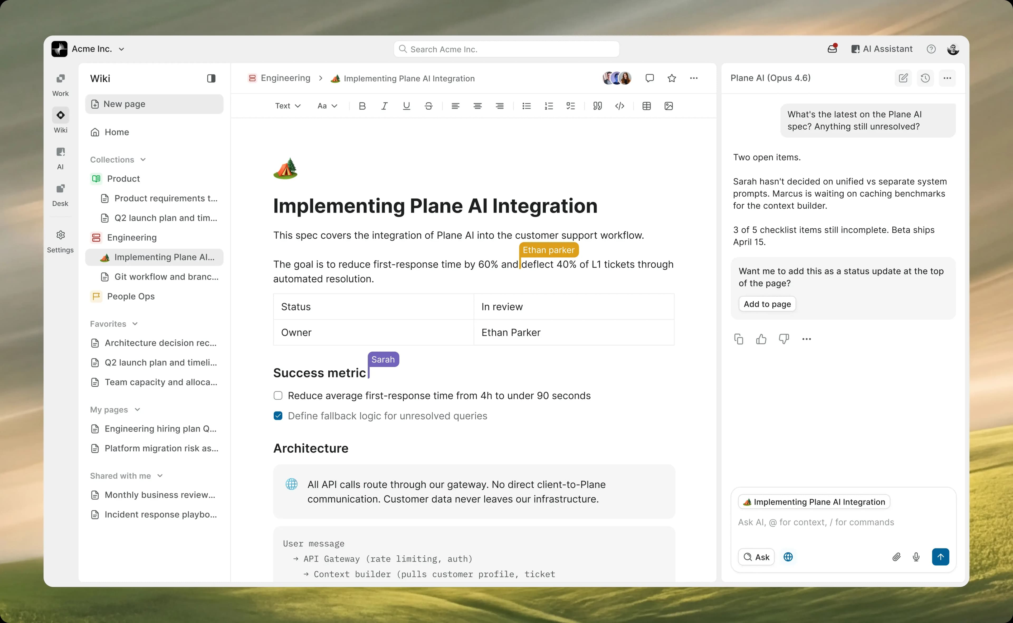View AI chat history
Screen dimensions: 1013x623
pyautogui.click(x=925, y=78)
